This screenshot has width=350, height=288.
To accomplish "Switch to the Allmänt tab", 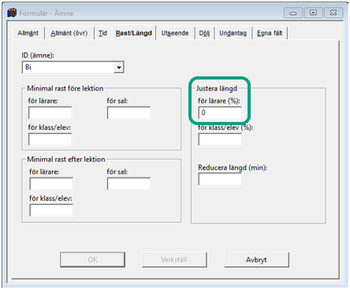I will [x=28, y=33].
